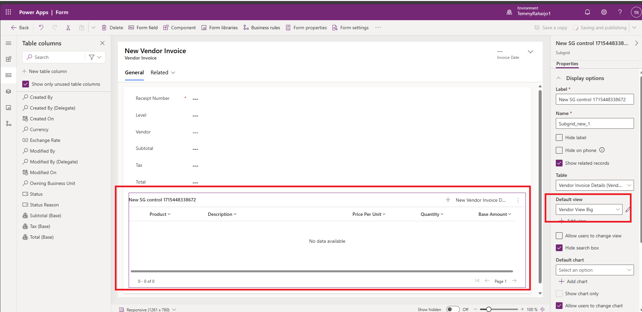
Task: Click the edit pencil beside Default view
Action: click(628, 209)
